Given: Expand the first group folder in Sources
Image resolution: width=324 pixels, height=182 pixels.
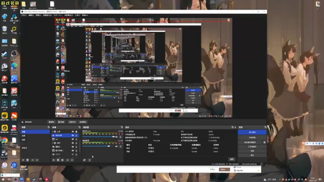Looking at the screenshot, I should [53, 131].
